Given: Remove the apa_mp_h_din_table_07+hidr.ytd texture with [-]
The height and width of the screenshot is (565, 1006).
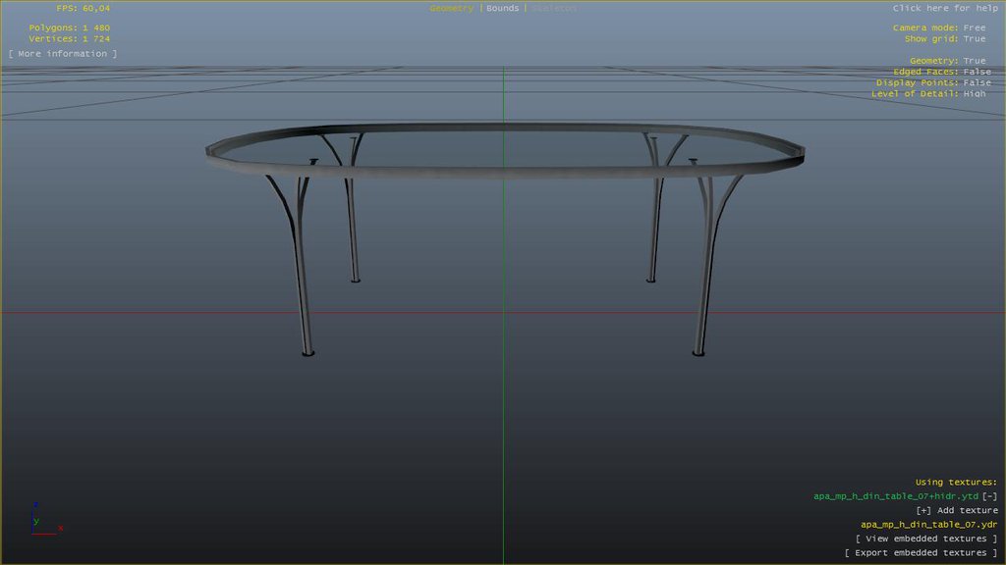Looking at the screenshot, I should pyautogui.click(x=989, y=496).
